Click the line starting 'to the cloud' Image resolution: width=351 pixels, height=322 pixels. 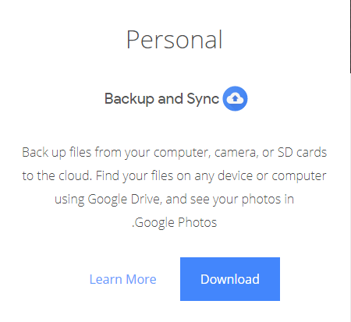tap(174, 176)
